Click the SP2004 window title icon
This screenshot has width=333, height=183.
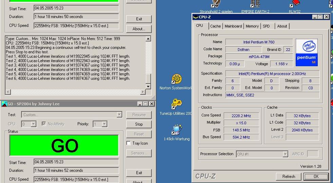(x=4, y=104)
